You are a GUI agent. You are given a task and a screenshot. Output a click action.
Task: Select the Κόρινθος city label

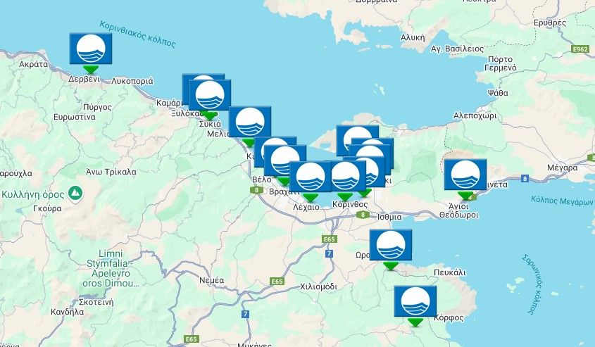350,204
